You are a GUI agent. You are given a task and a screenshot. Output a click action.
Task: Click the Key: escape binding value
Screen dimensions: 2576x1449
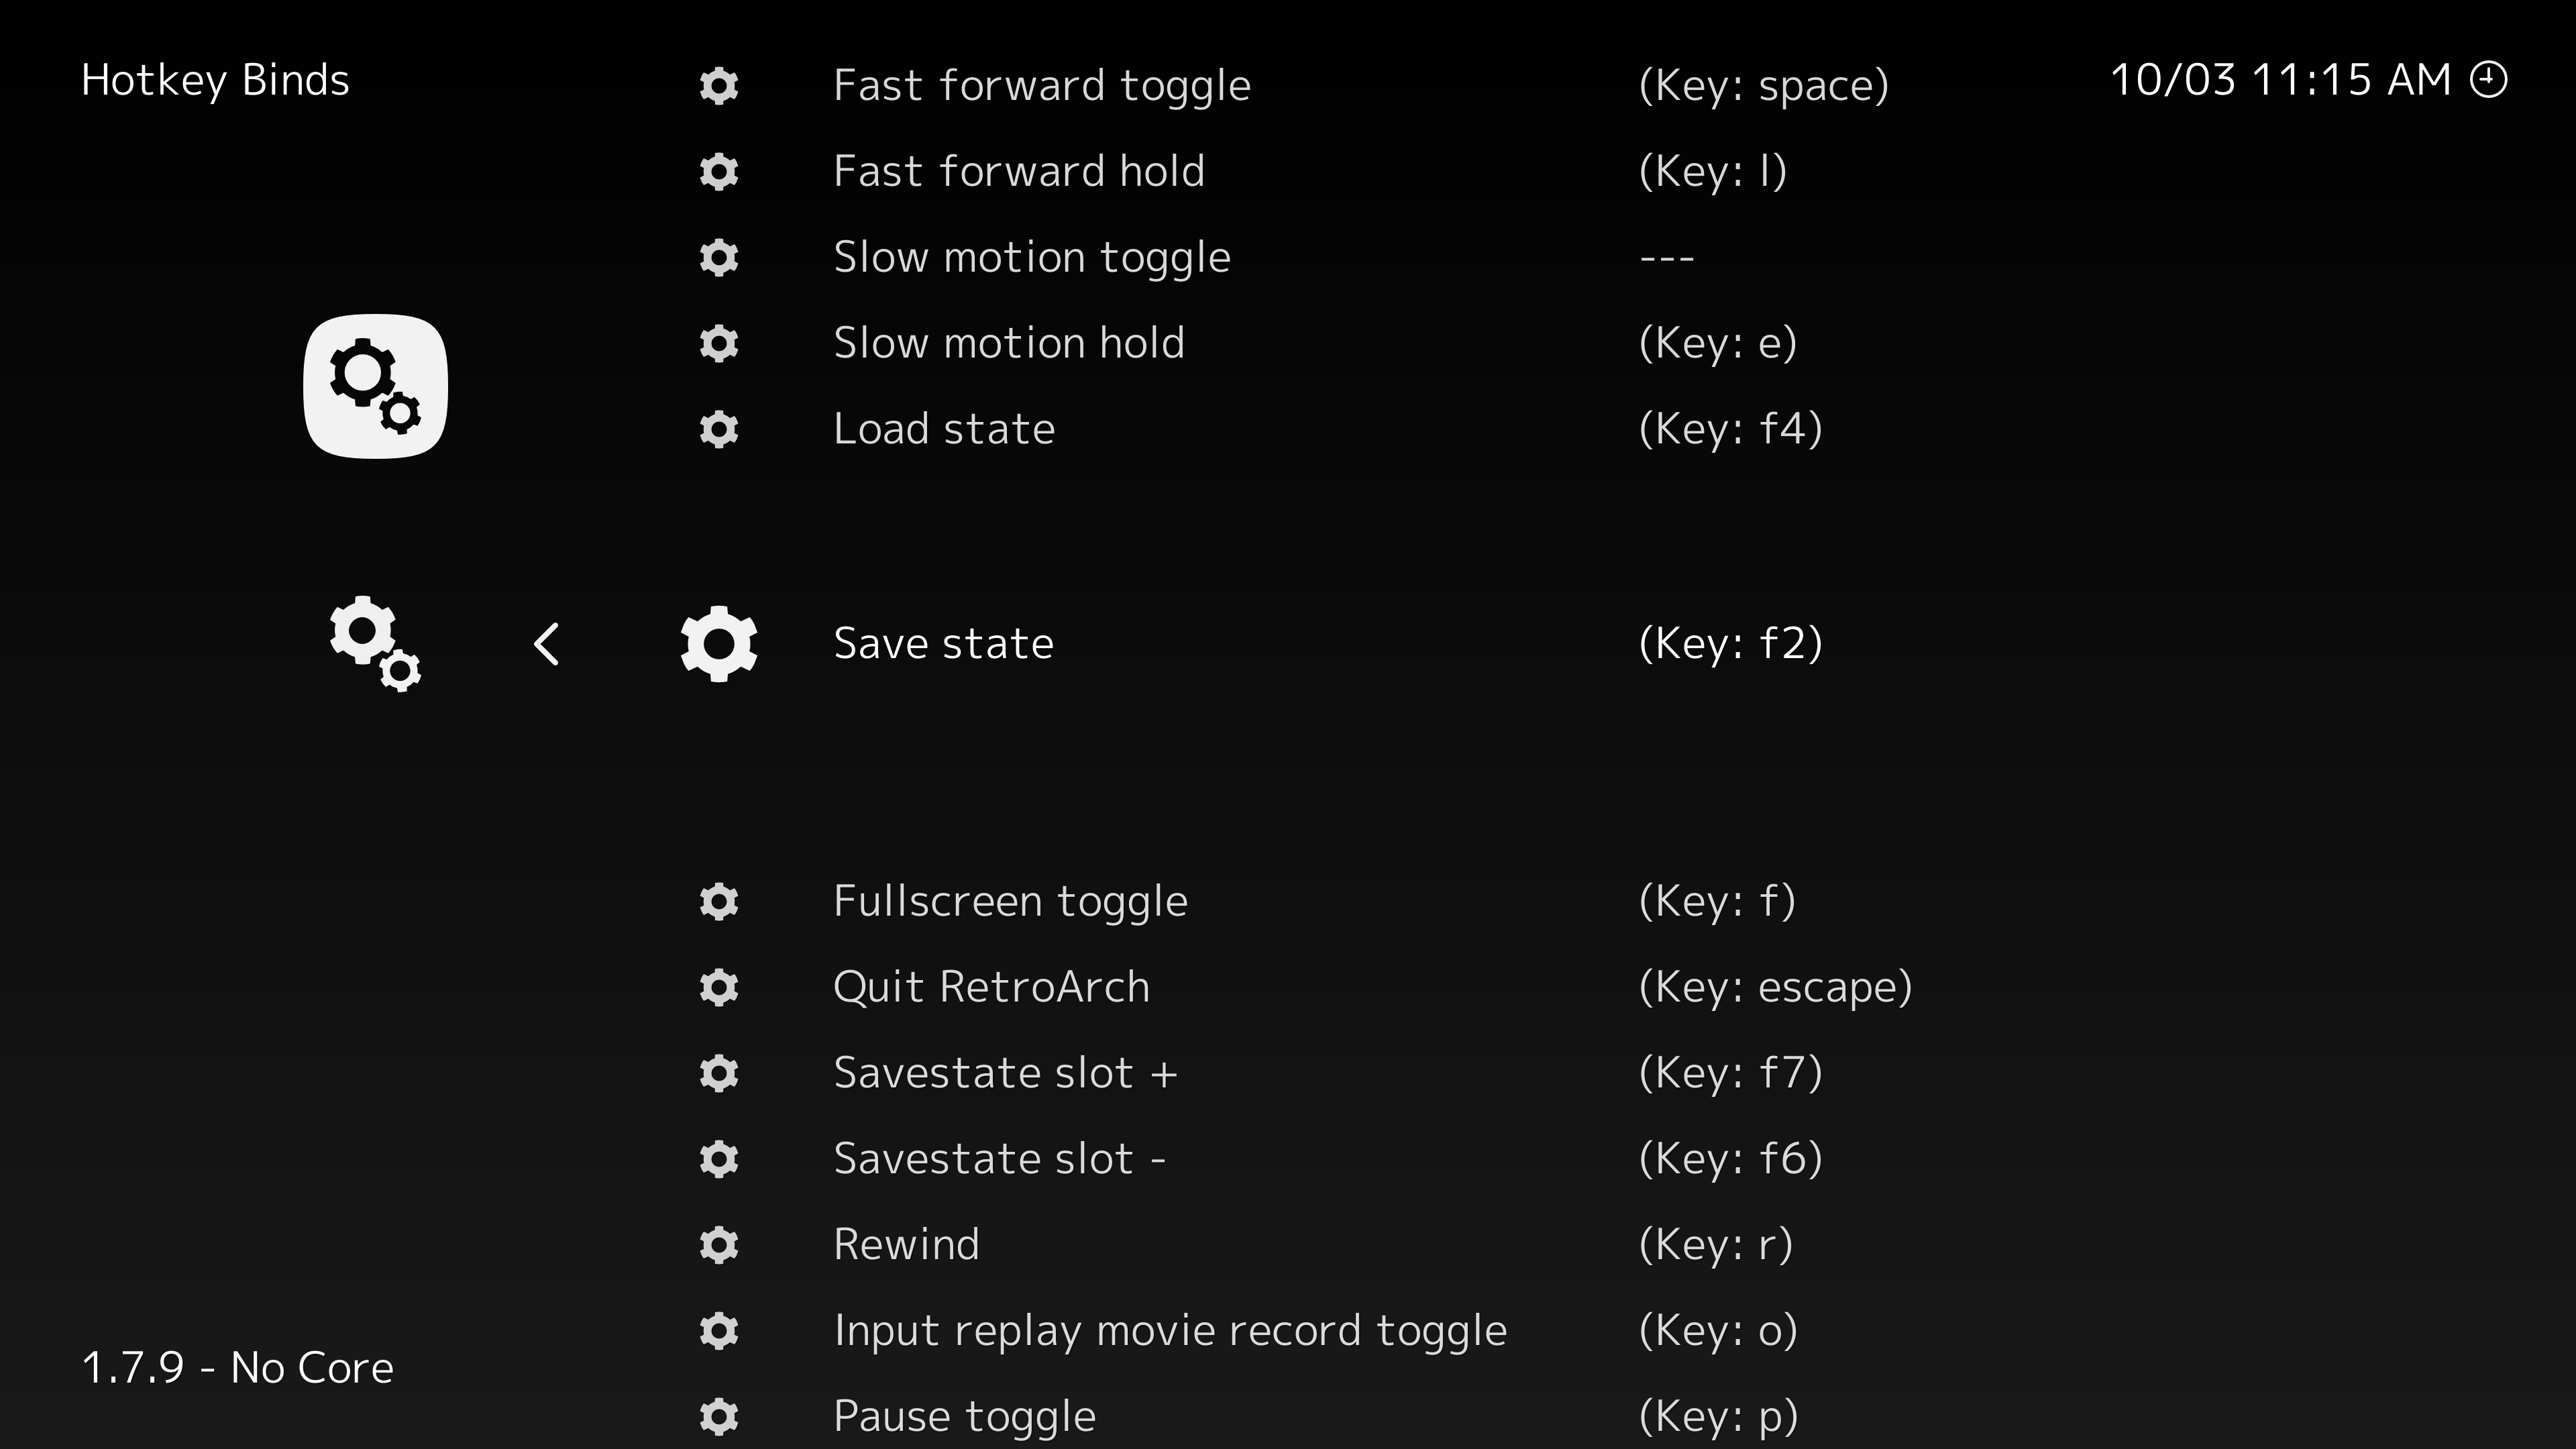tap(1775, 988)
